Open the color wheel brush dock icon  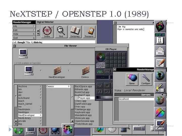160,113
